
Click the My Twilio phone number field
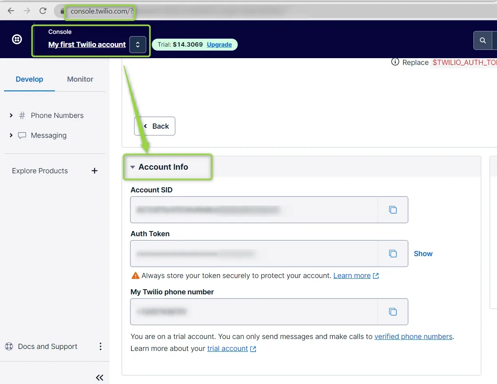tap(254, 312)
